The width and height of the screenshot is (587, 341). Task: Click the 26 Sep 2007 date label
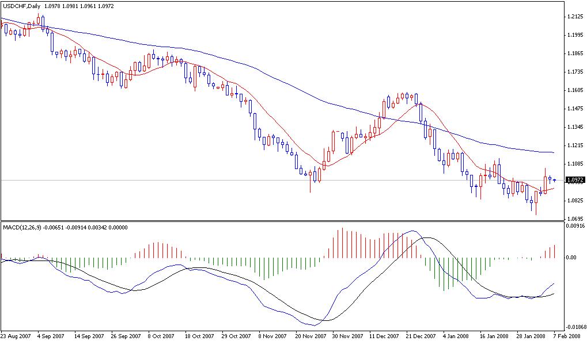[x=126, y=336]
